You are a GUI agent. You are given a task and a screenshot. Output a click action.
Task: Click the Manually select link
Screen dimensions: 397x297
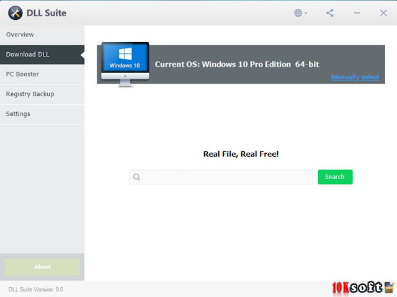tap(355, 77)
